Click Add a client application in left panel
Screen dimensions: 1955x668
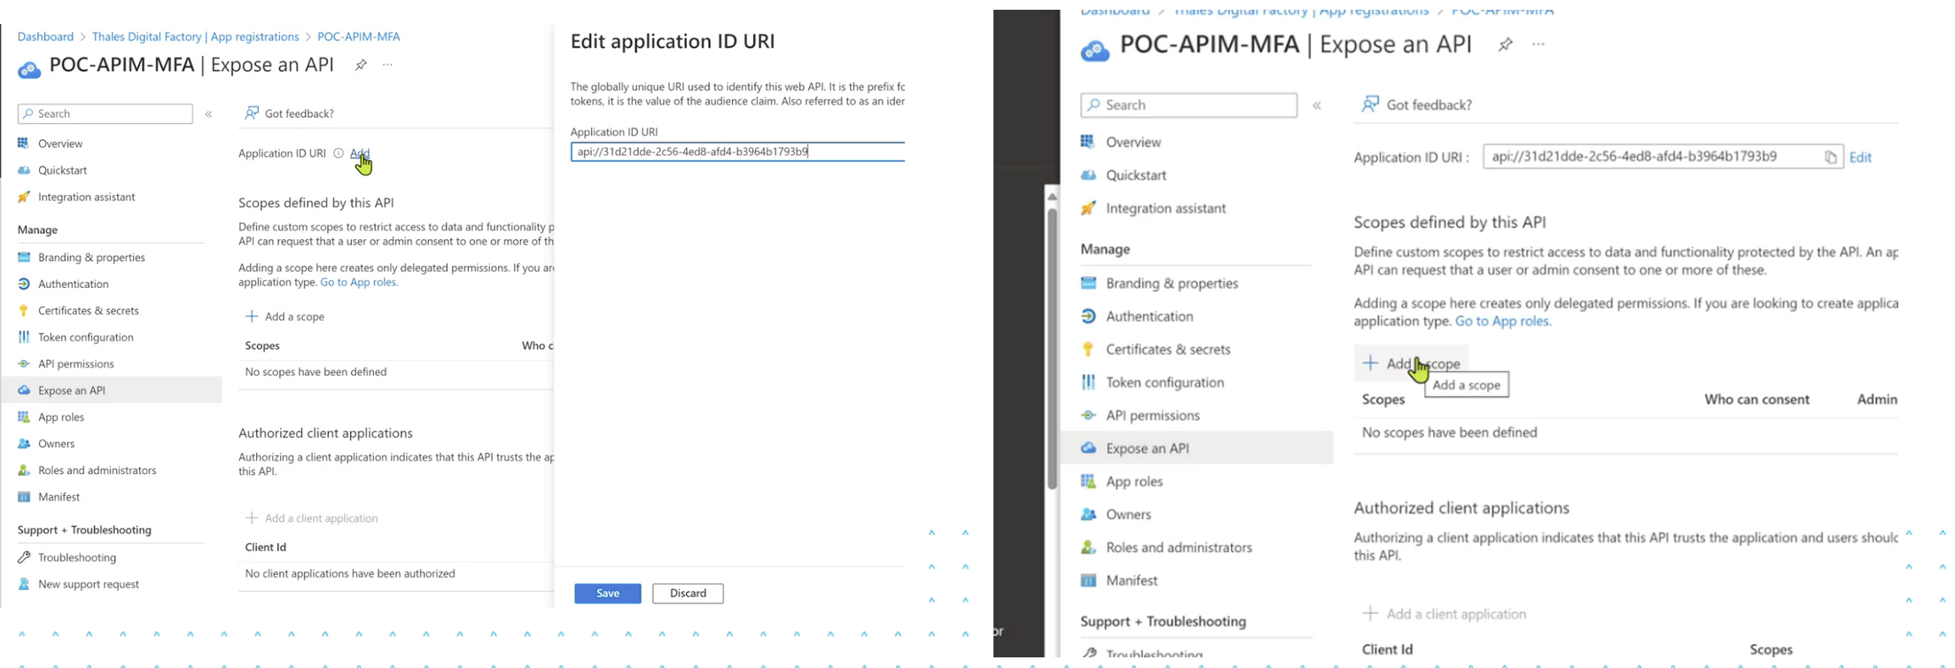pos(312,518)
